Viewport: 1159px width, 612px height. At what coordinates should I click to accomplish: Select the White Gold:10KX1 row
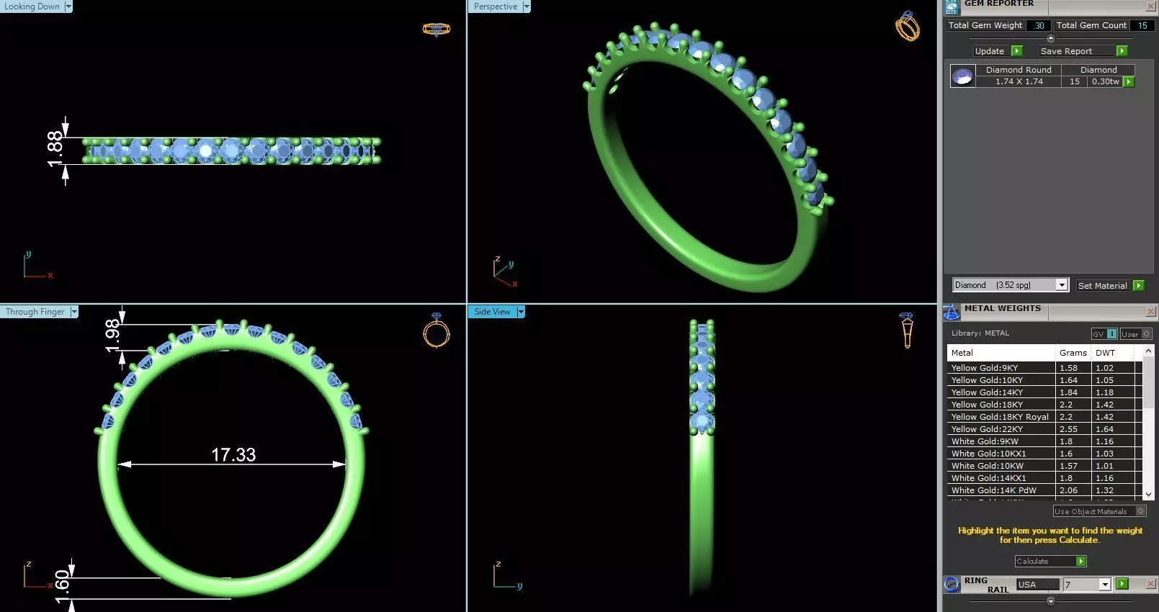[x=1044, y=454]
